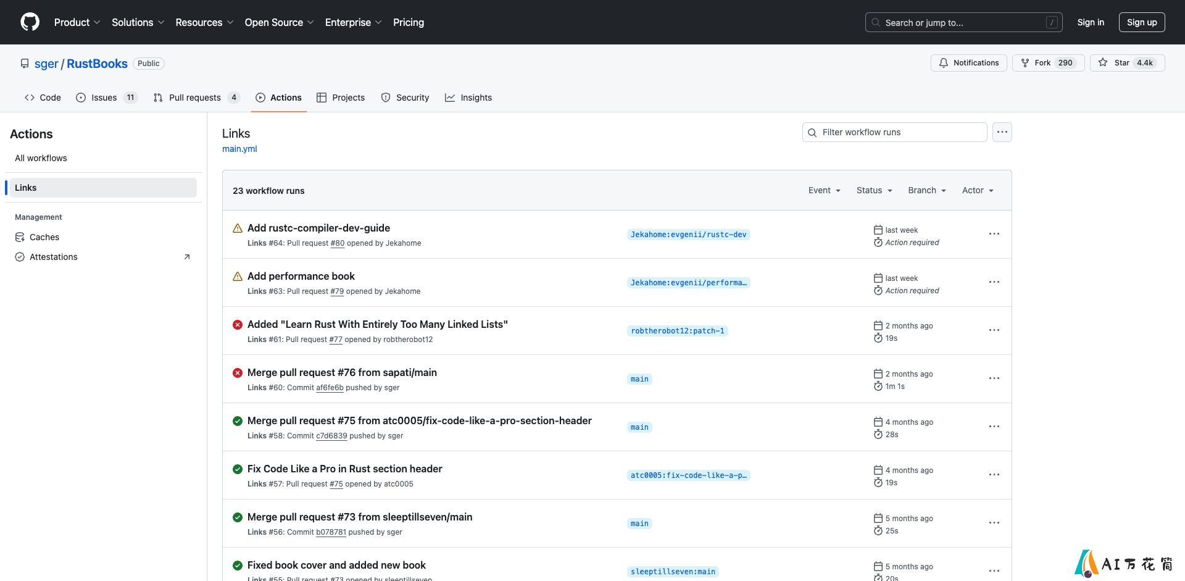
Task: Expand the Resources menu
Action: [x=204, y=22]
